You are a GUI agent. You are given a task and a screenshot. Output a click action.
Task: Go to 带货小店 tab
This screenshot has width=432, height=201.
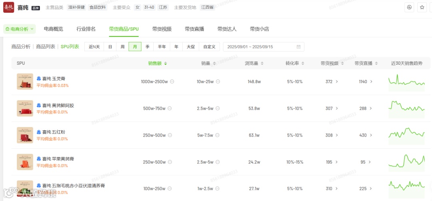(x=260, y=29)
